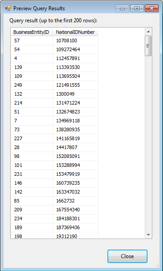Minimize the Preview Query Results window

(x=122, y=8)
